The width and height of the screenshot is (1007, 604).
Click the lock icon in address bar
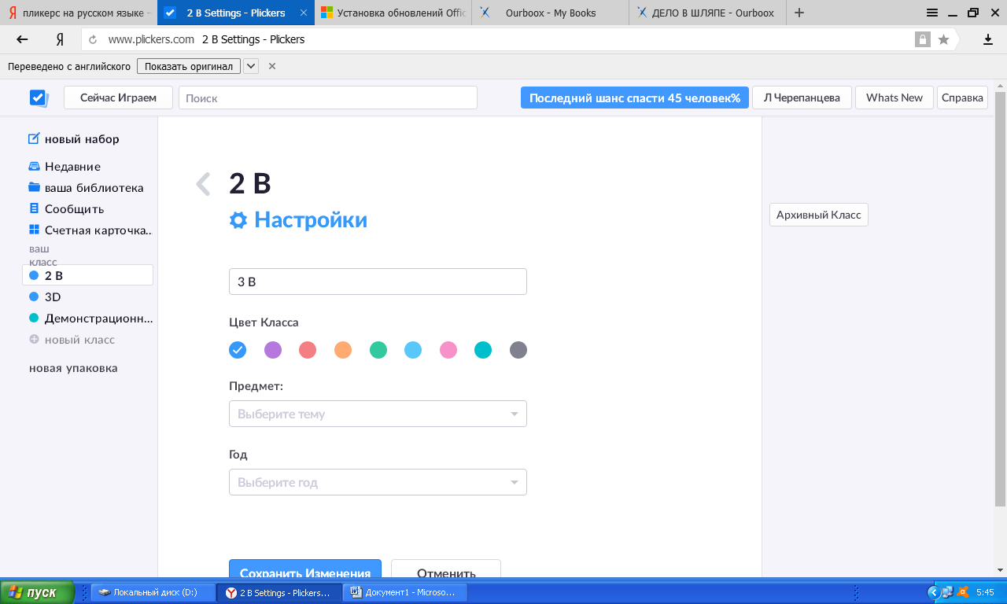(921, 39)
